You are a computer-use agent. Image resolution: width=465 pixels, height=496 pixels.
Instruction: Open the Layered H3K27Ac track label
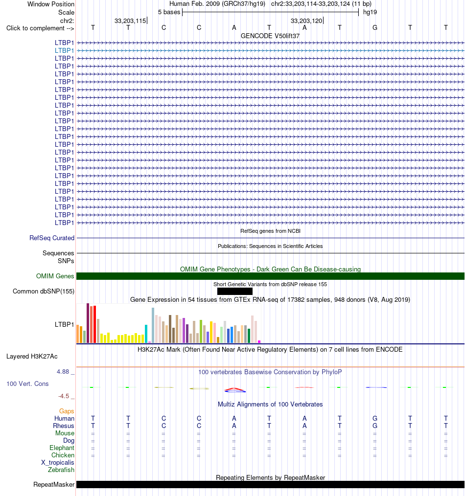[32, 357]
